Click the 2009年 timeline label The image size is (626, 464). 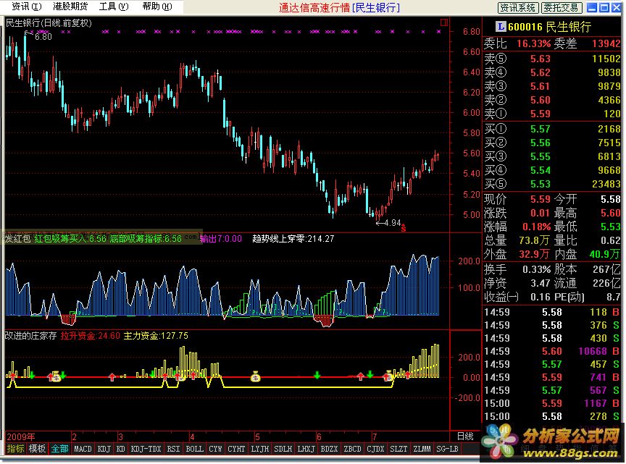point(21,436)
